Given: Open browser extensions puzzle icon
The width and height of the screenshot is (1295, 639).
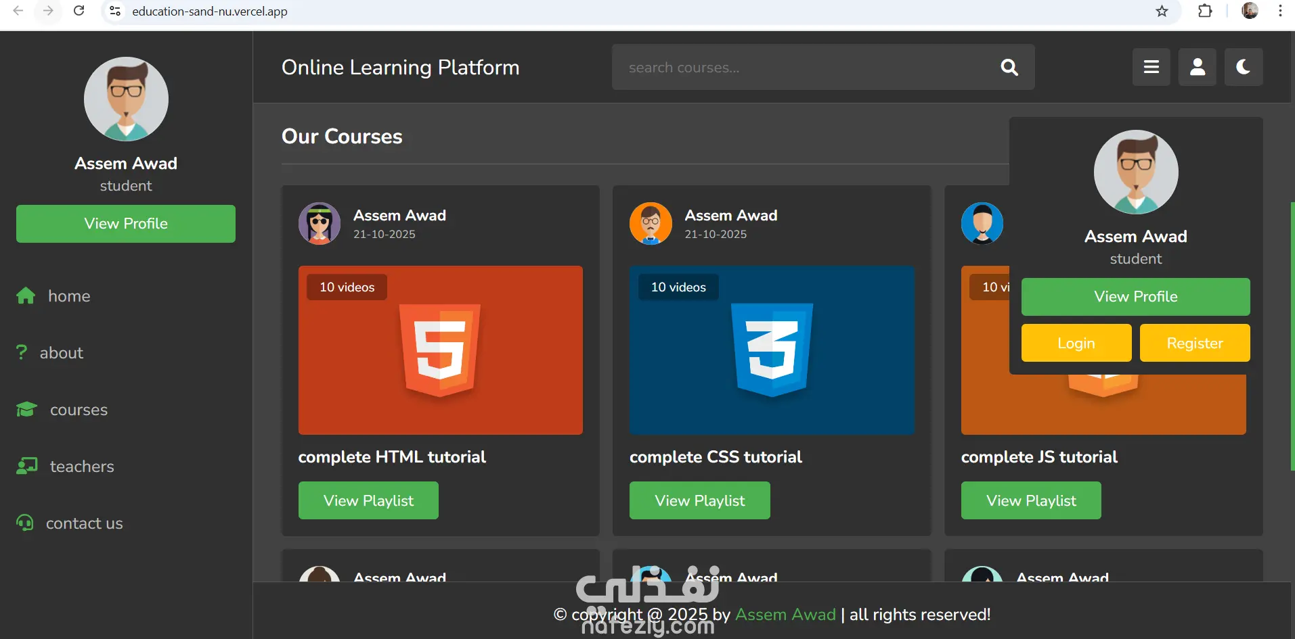Looking at the screenshot, I should pyautogui.click(x=1205, y=11).
